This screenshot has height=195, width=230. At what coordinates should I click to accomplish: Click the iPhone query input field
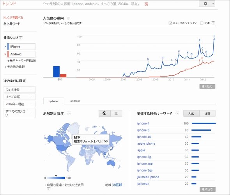21,46
